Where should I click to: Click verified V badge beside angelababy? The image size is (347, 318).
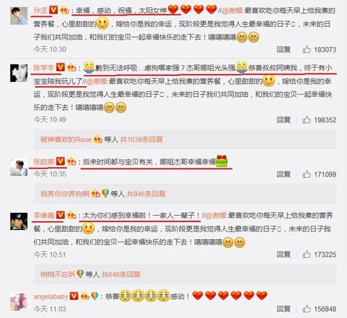74,296
